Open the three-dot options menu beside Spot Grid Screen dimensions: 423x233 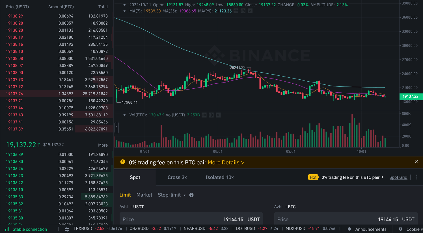pyautogui.click(x=417, y=177)
